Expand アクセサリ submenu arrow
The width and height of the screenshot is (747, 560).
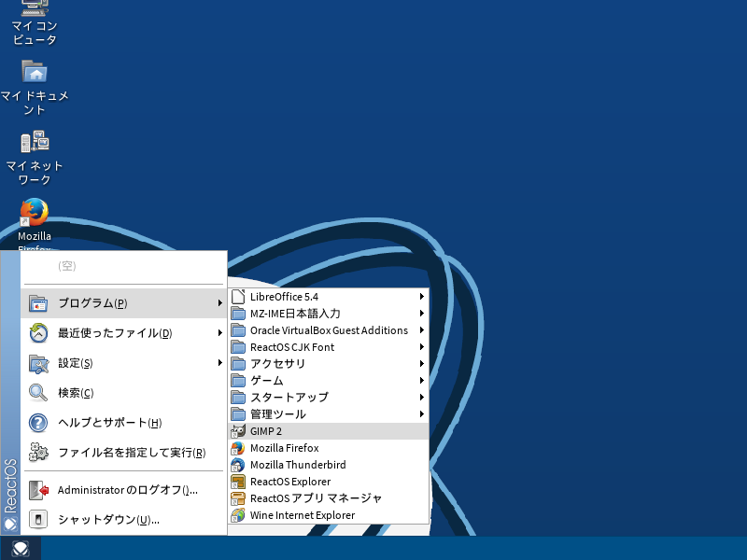[422, 364]
